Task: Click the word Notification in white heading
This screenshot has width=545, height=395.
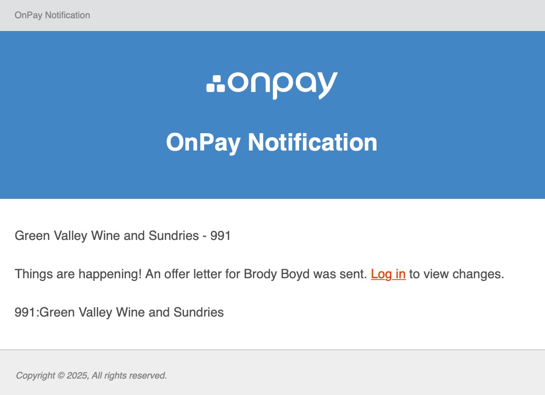Action: tap(312, 142)
